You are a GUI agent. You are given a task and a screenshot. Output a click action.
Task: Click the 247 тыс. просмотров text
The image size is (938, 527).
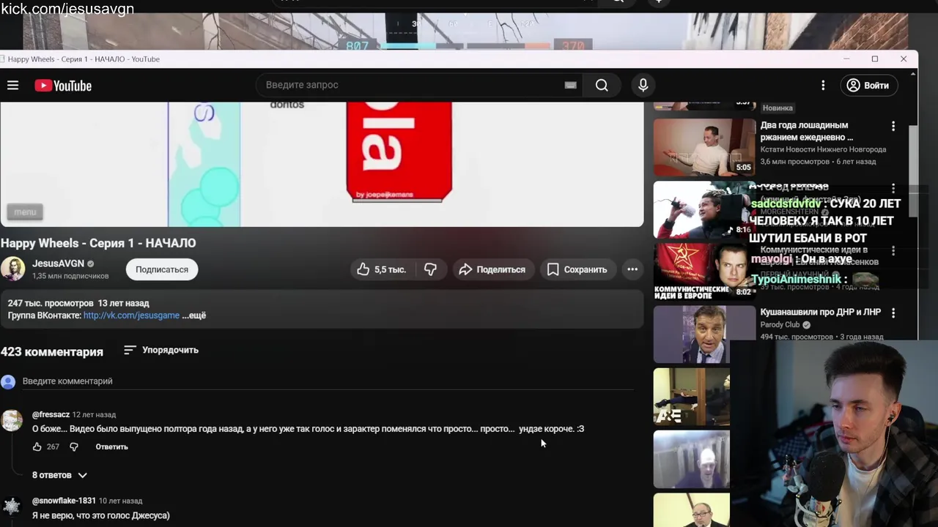pyautogui.click(x=51, y=303)
